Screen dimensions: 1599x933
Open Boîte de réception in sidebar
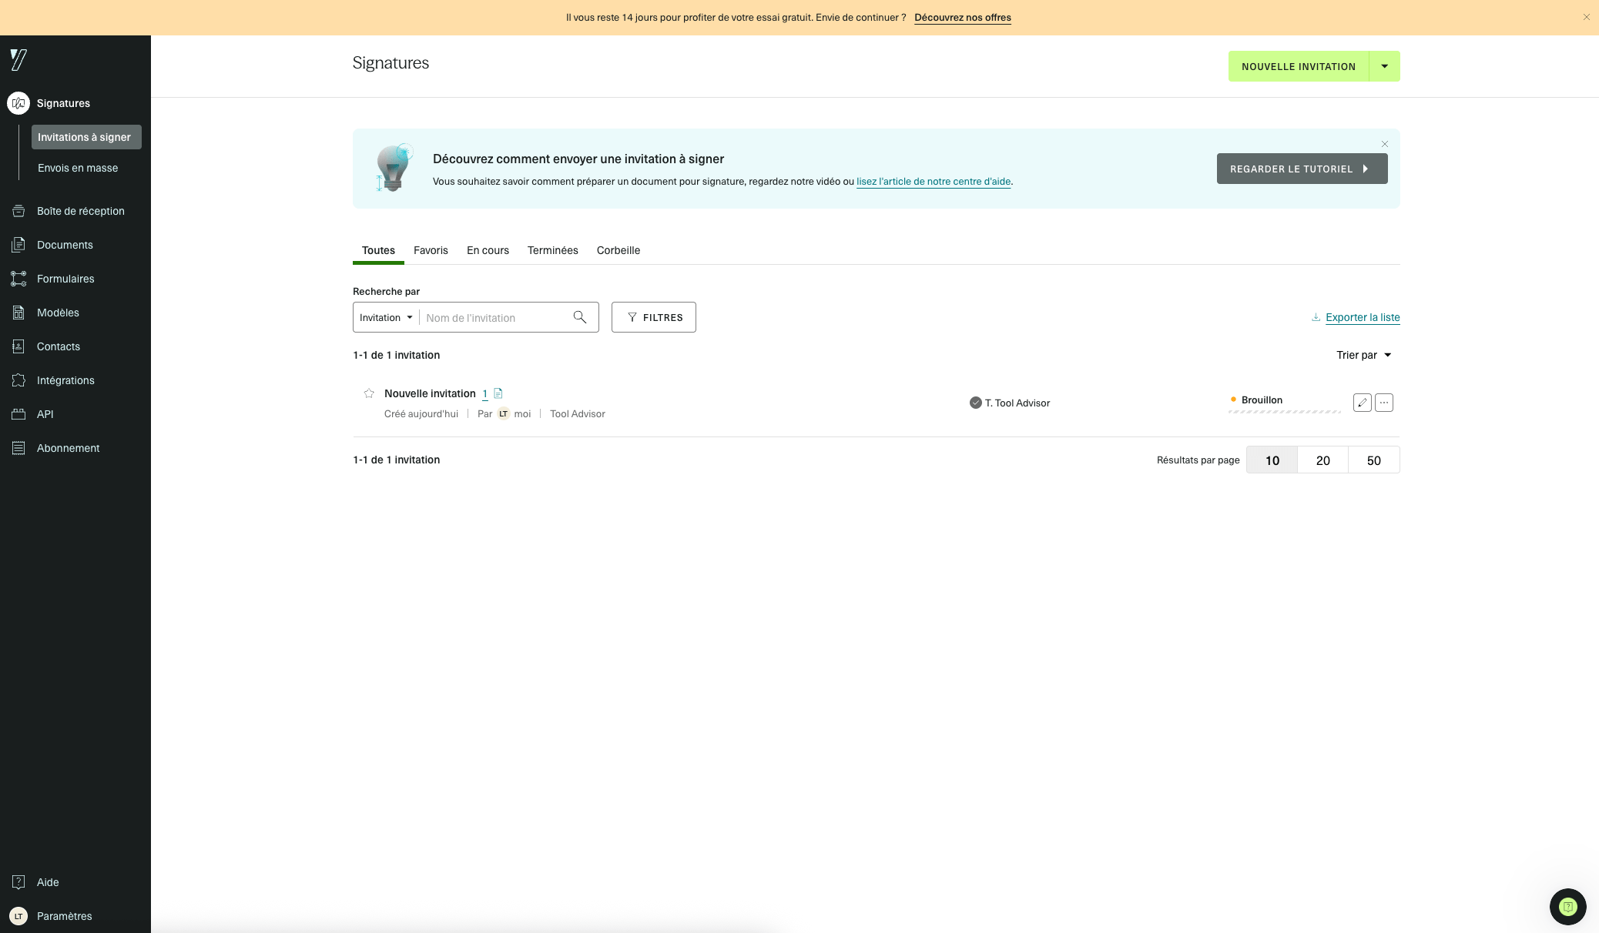(80, 211)
